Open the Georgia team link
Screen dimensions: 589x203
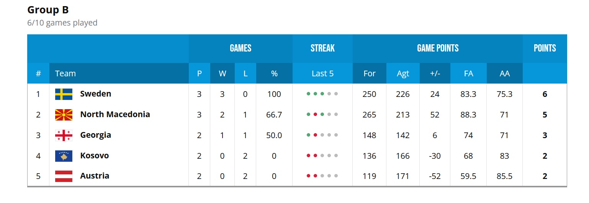click(x=95, y=135)
